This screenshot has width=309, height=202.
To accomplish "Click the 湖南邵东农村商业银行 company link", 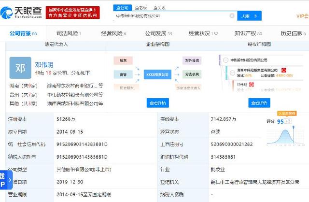I will 75,86.
